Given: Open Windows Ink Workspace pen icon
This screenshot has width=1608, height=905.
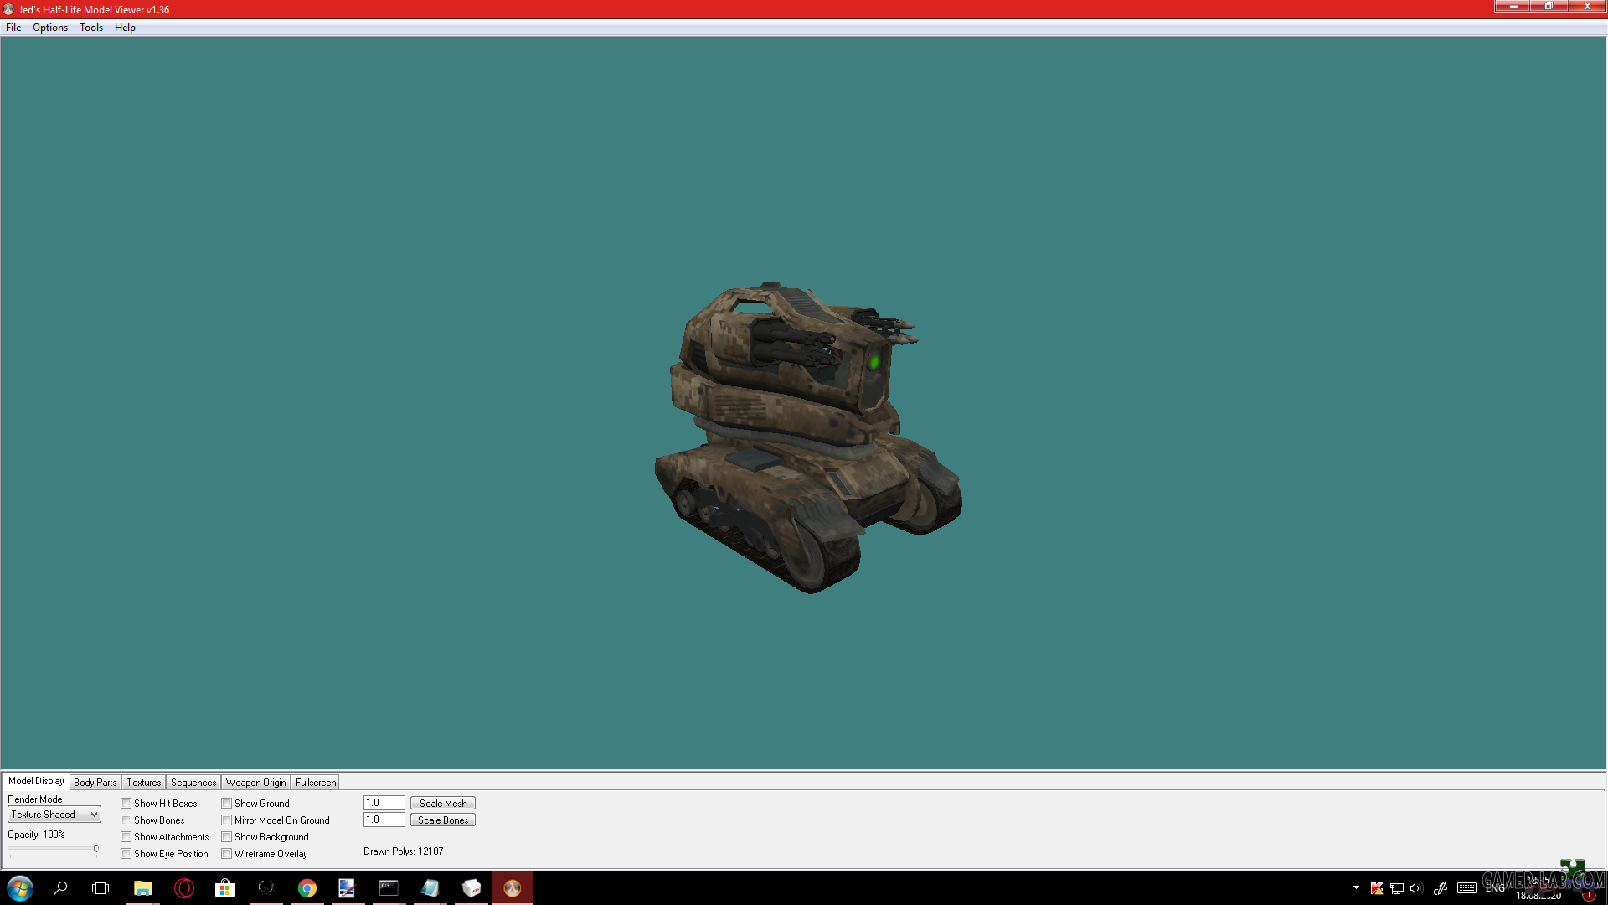Looking at the screenshot, I should point(1440,888).
